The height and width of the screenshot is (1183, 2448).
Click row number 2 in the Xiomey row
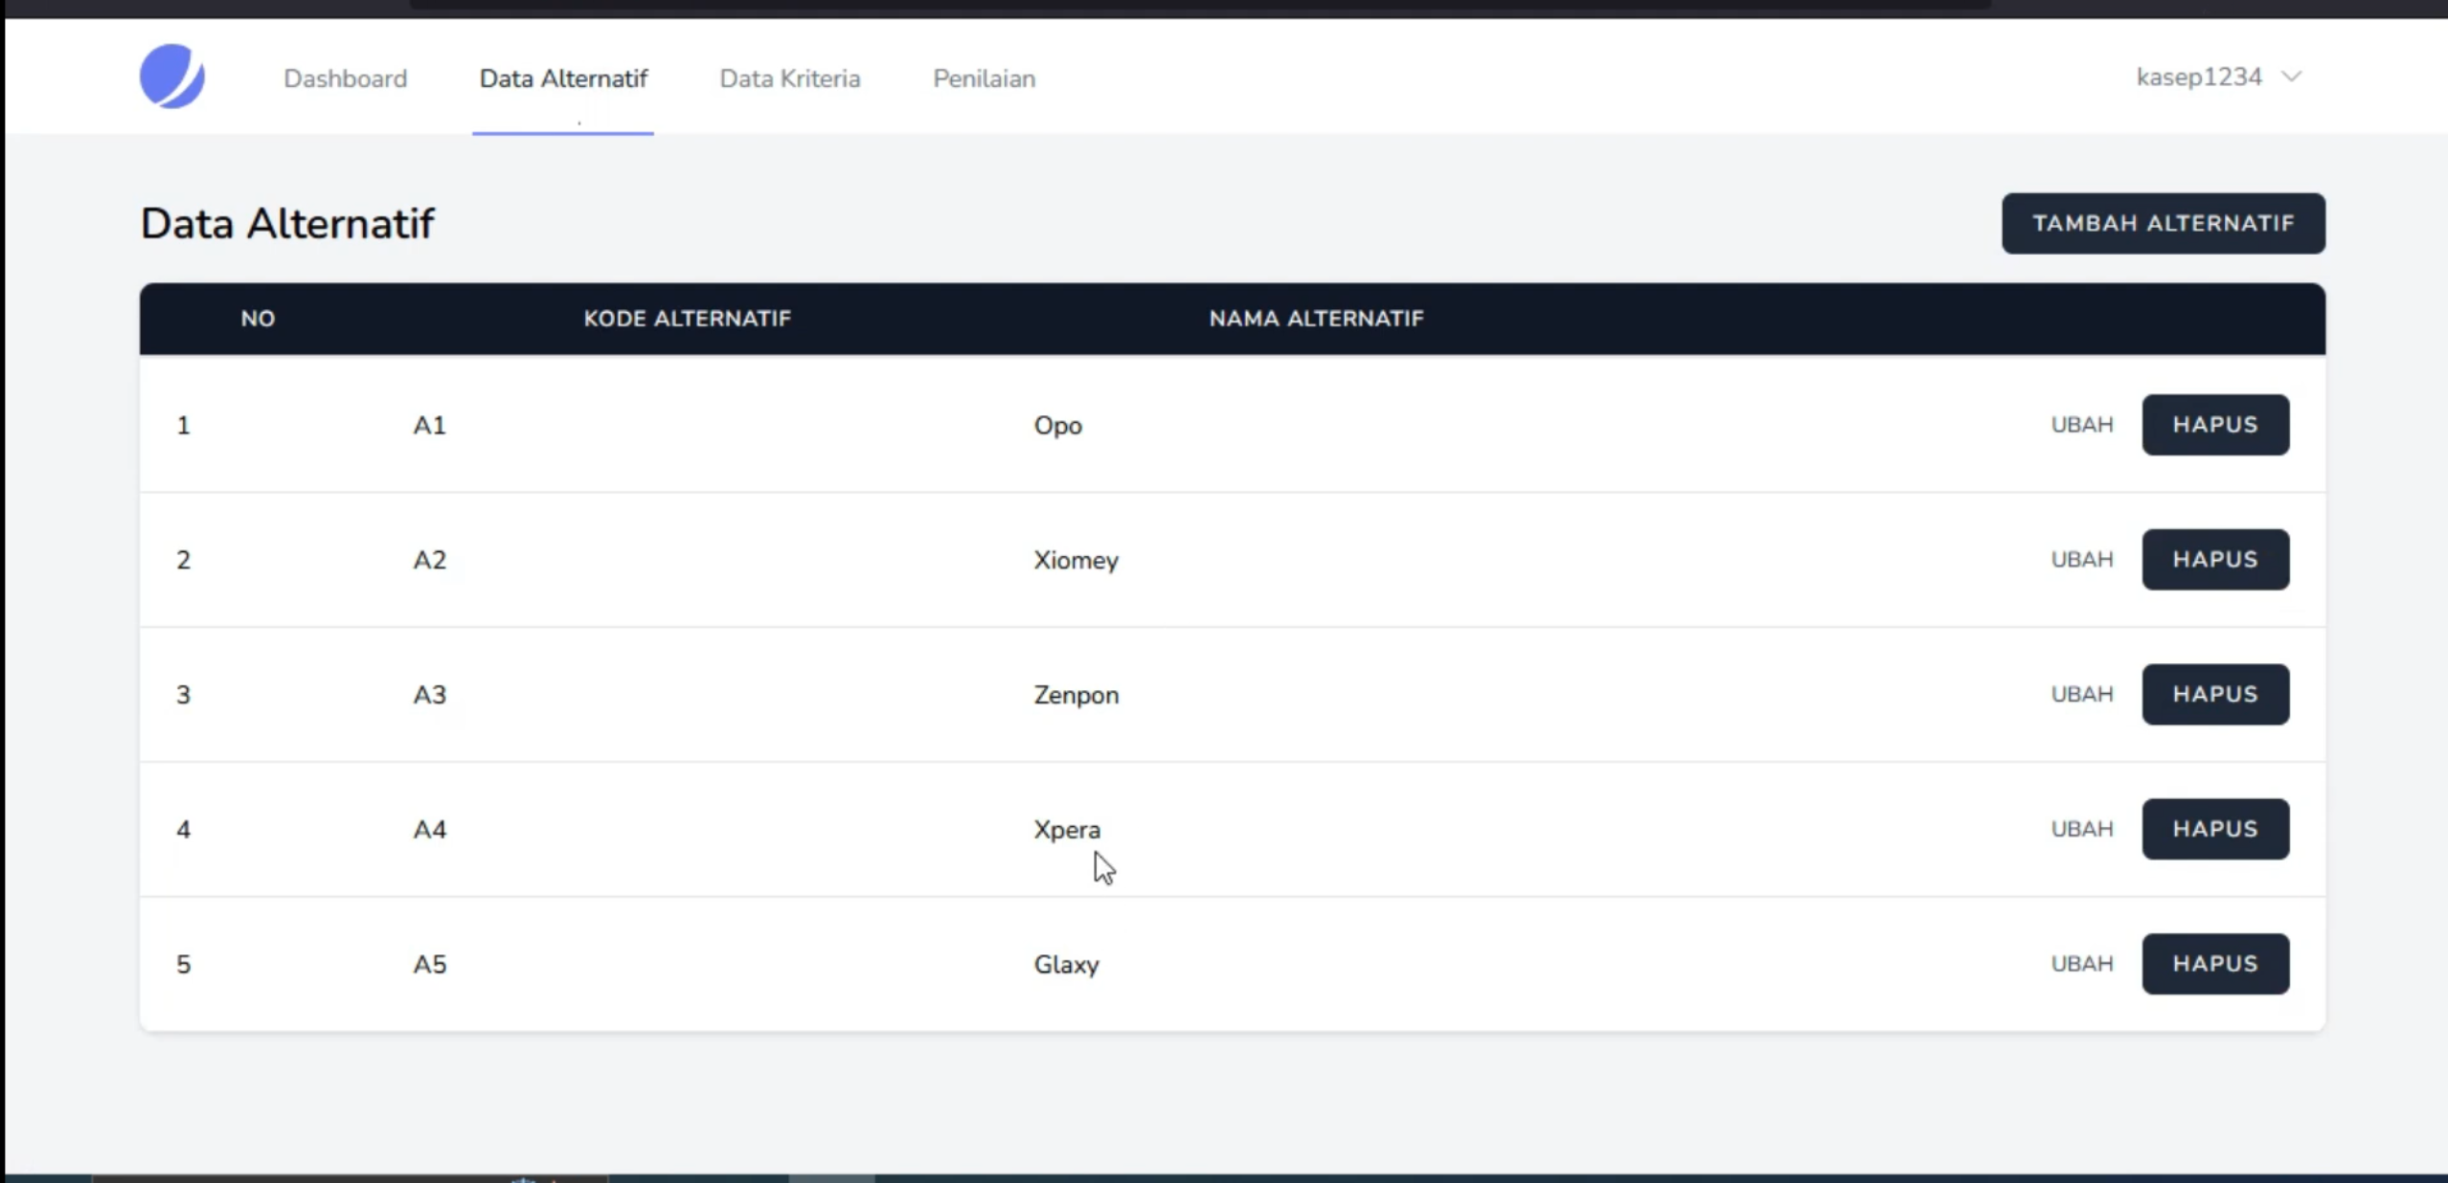point(183,560)
